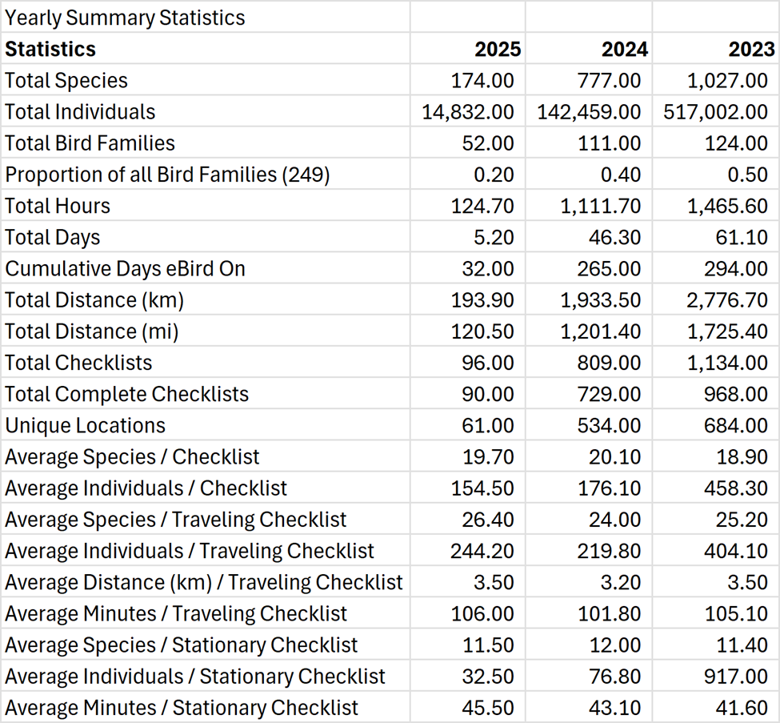
Task: Select the 2024 Unique Locations value 534.00
Action: (610, 425)
